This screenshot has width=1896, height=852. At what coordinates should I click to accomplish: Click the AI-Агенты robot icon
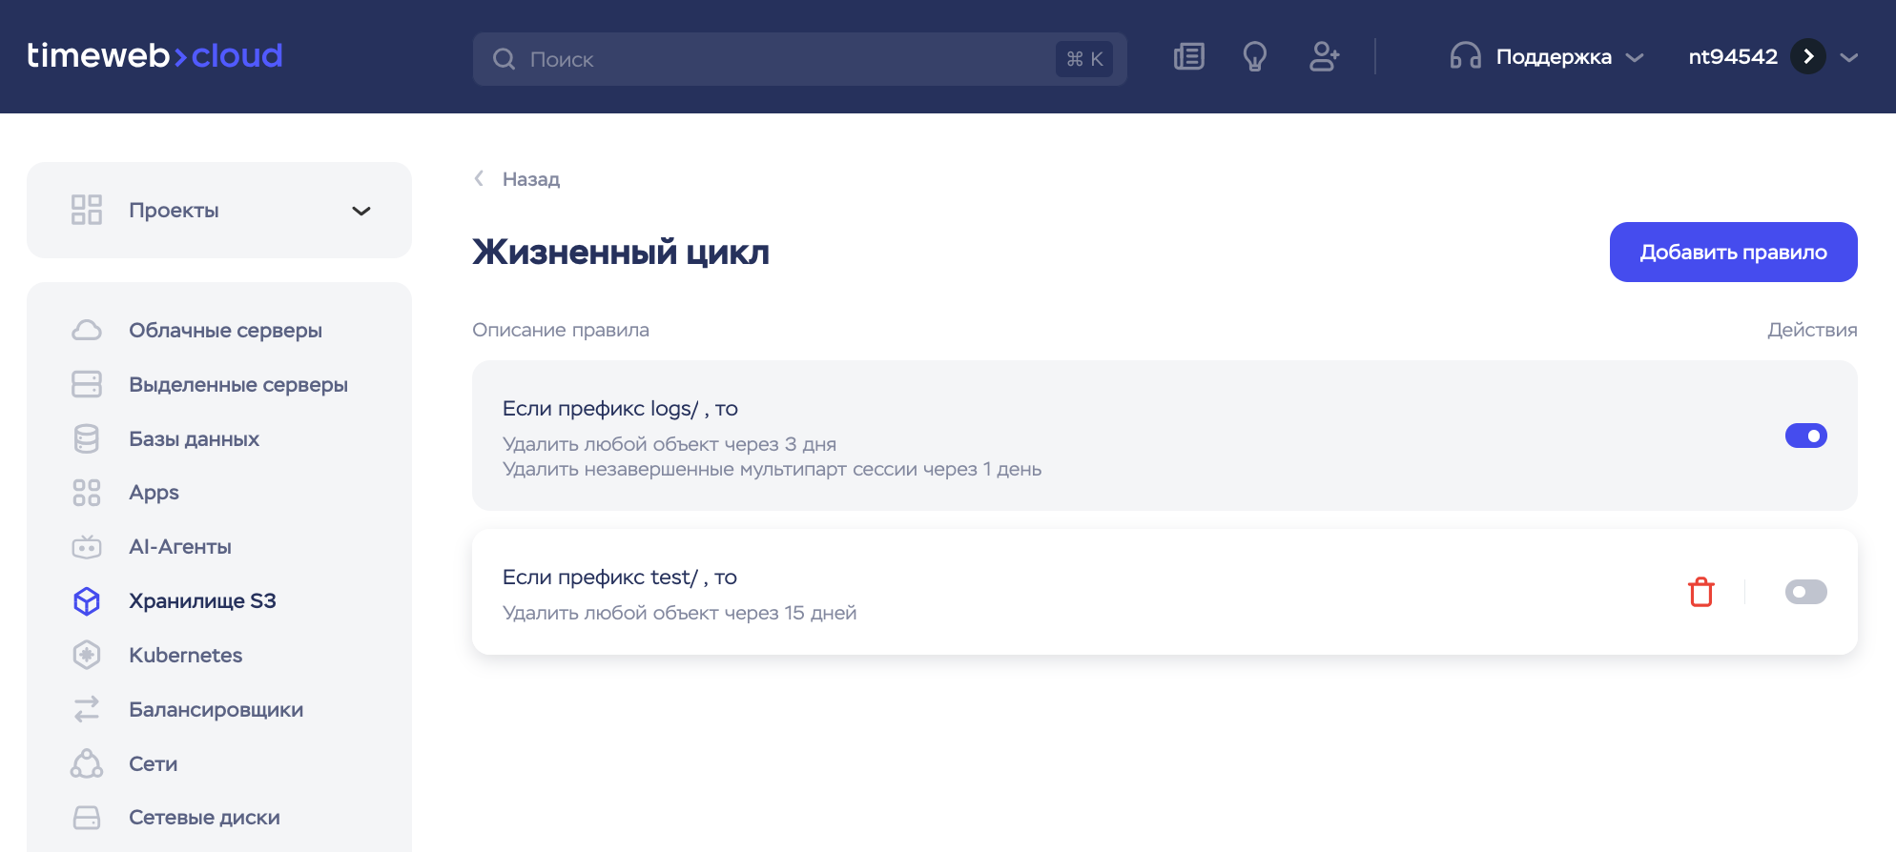coord(87,547)
